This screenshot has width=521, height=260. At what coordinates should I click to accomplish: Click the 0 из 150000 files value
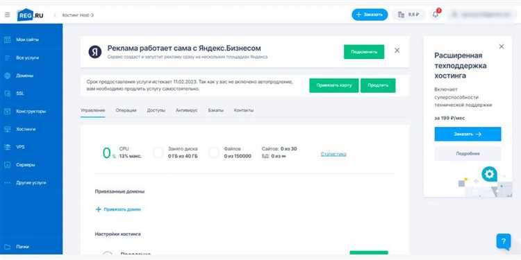[x=238, y=156]
